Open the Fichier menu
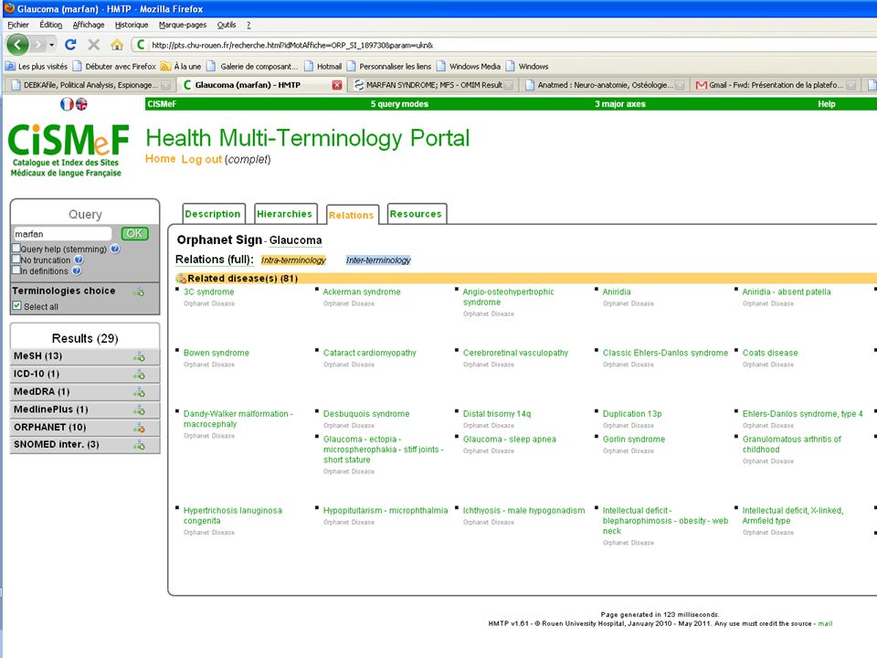 pos(18,25)
